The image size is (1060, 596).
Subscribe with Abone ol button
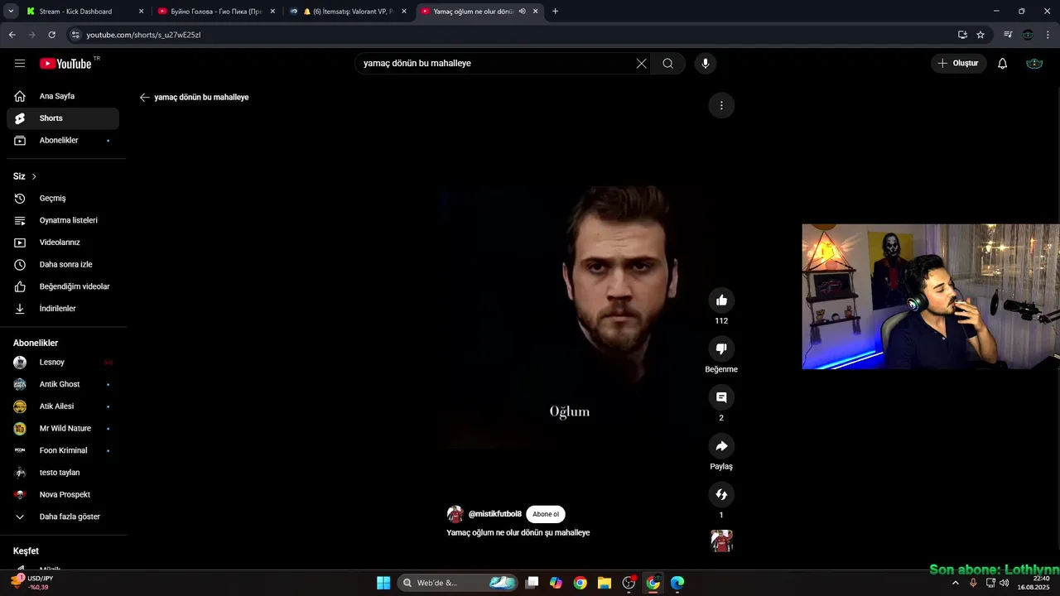pos(546,514)
